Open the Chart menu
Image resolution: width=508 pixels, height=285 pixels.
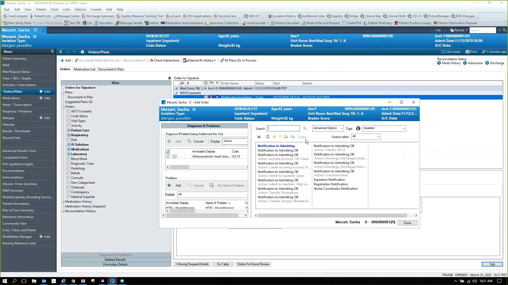point(54,9)
